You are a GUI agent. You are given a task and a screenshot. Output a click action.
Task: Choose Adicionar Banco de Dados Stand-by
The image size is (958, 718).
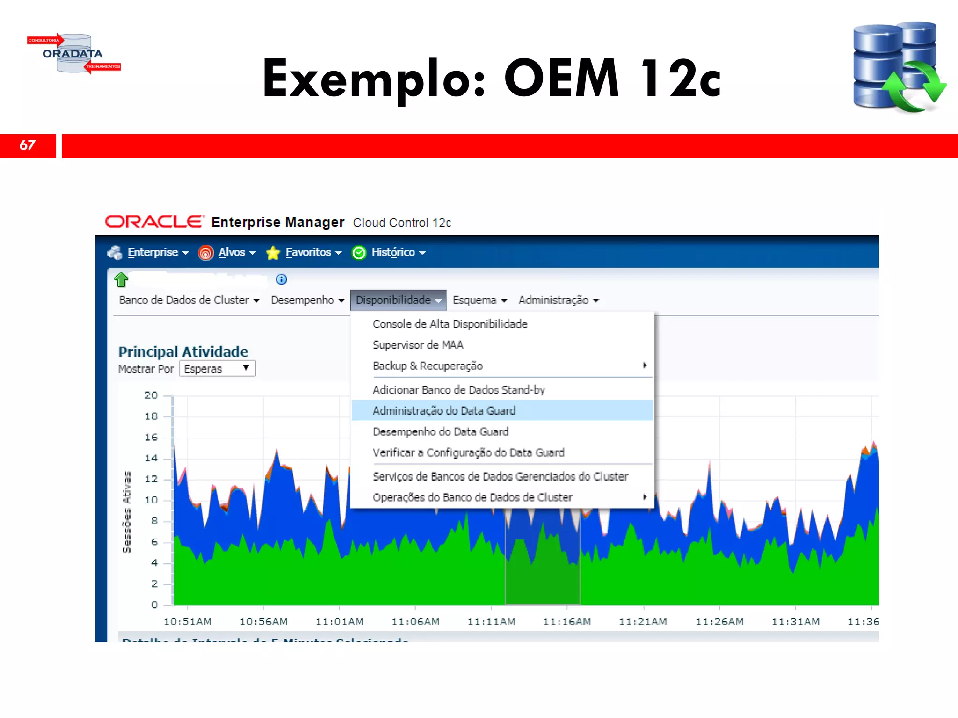[502, 390]
